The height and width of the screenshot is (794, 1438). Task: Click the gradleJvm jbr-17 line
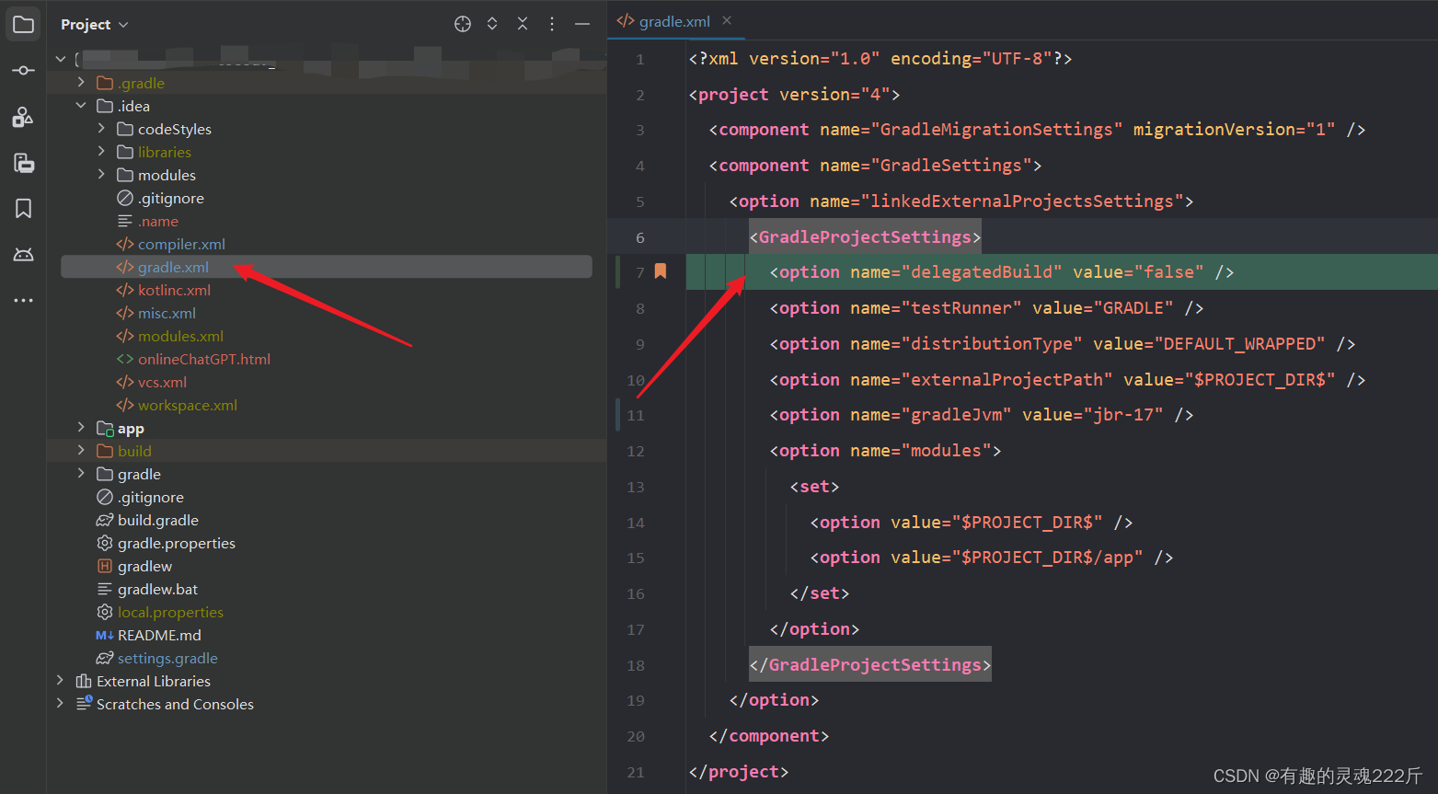pos(982,415)
